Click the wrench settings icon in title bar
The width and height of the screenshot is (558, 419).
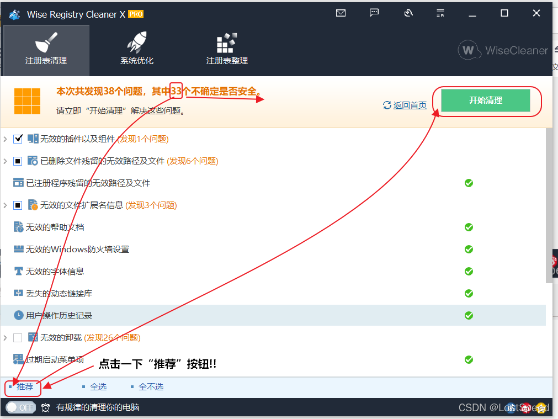pos(408,13)
